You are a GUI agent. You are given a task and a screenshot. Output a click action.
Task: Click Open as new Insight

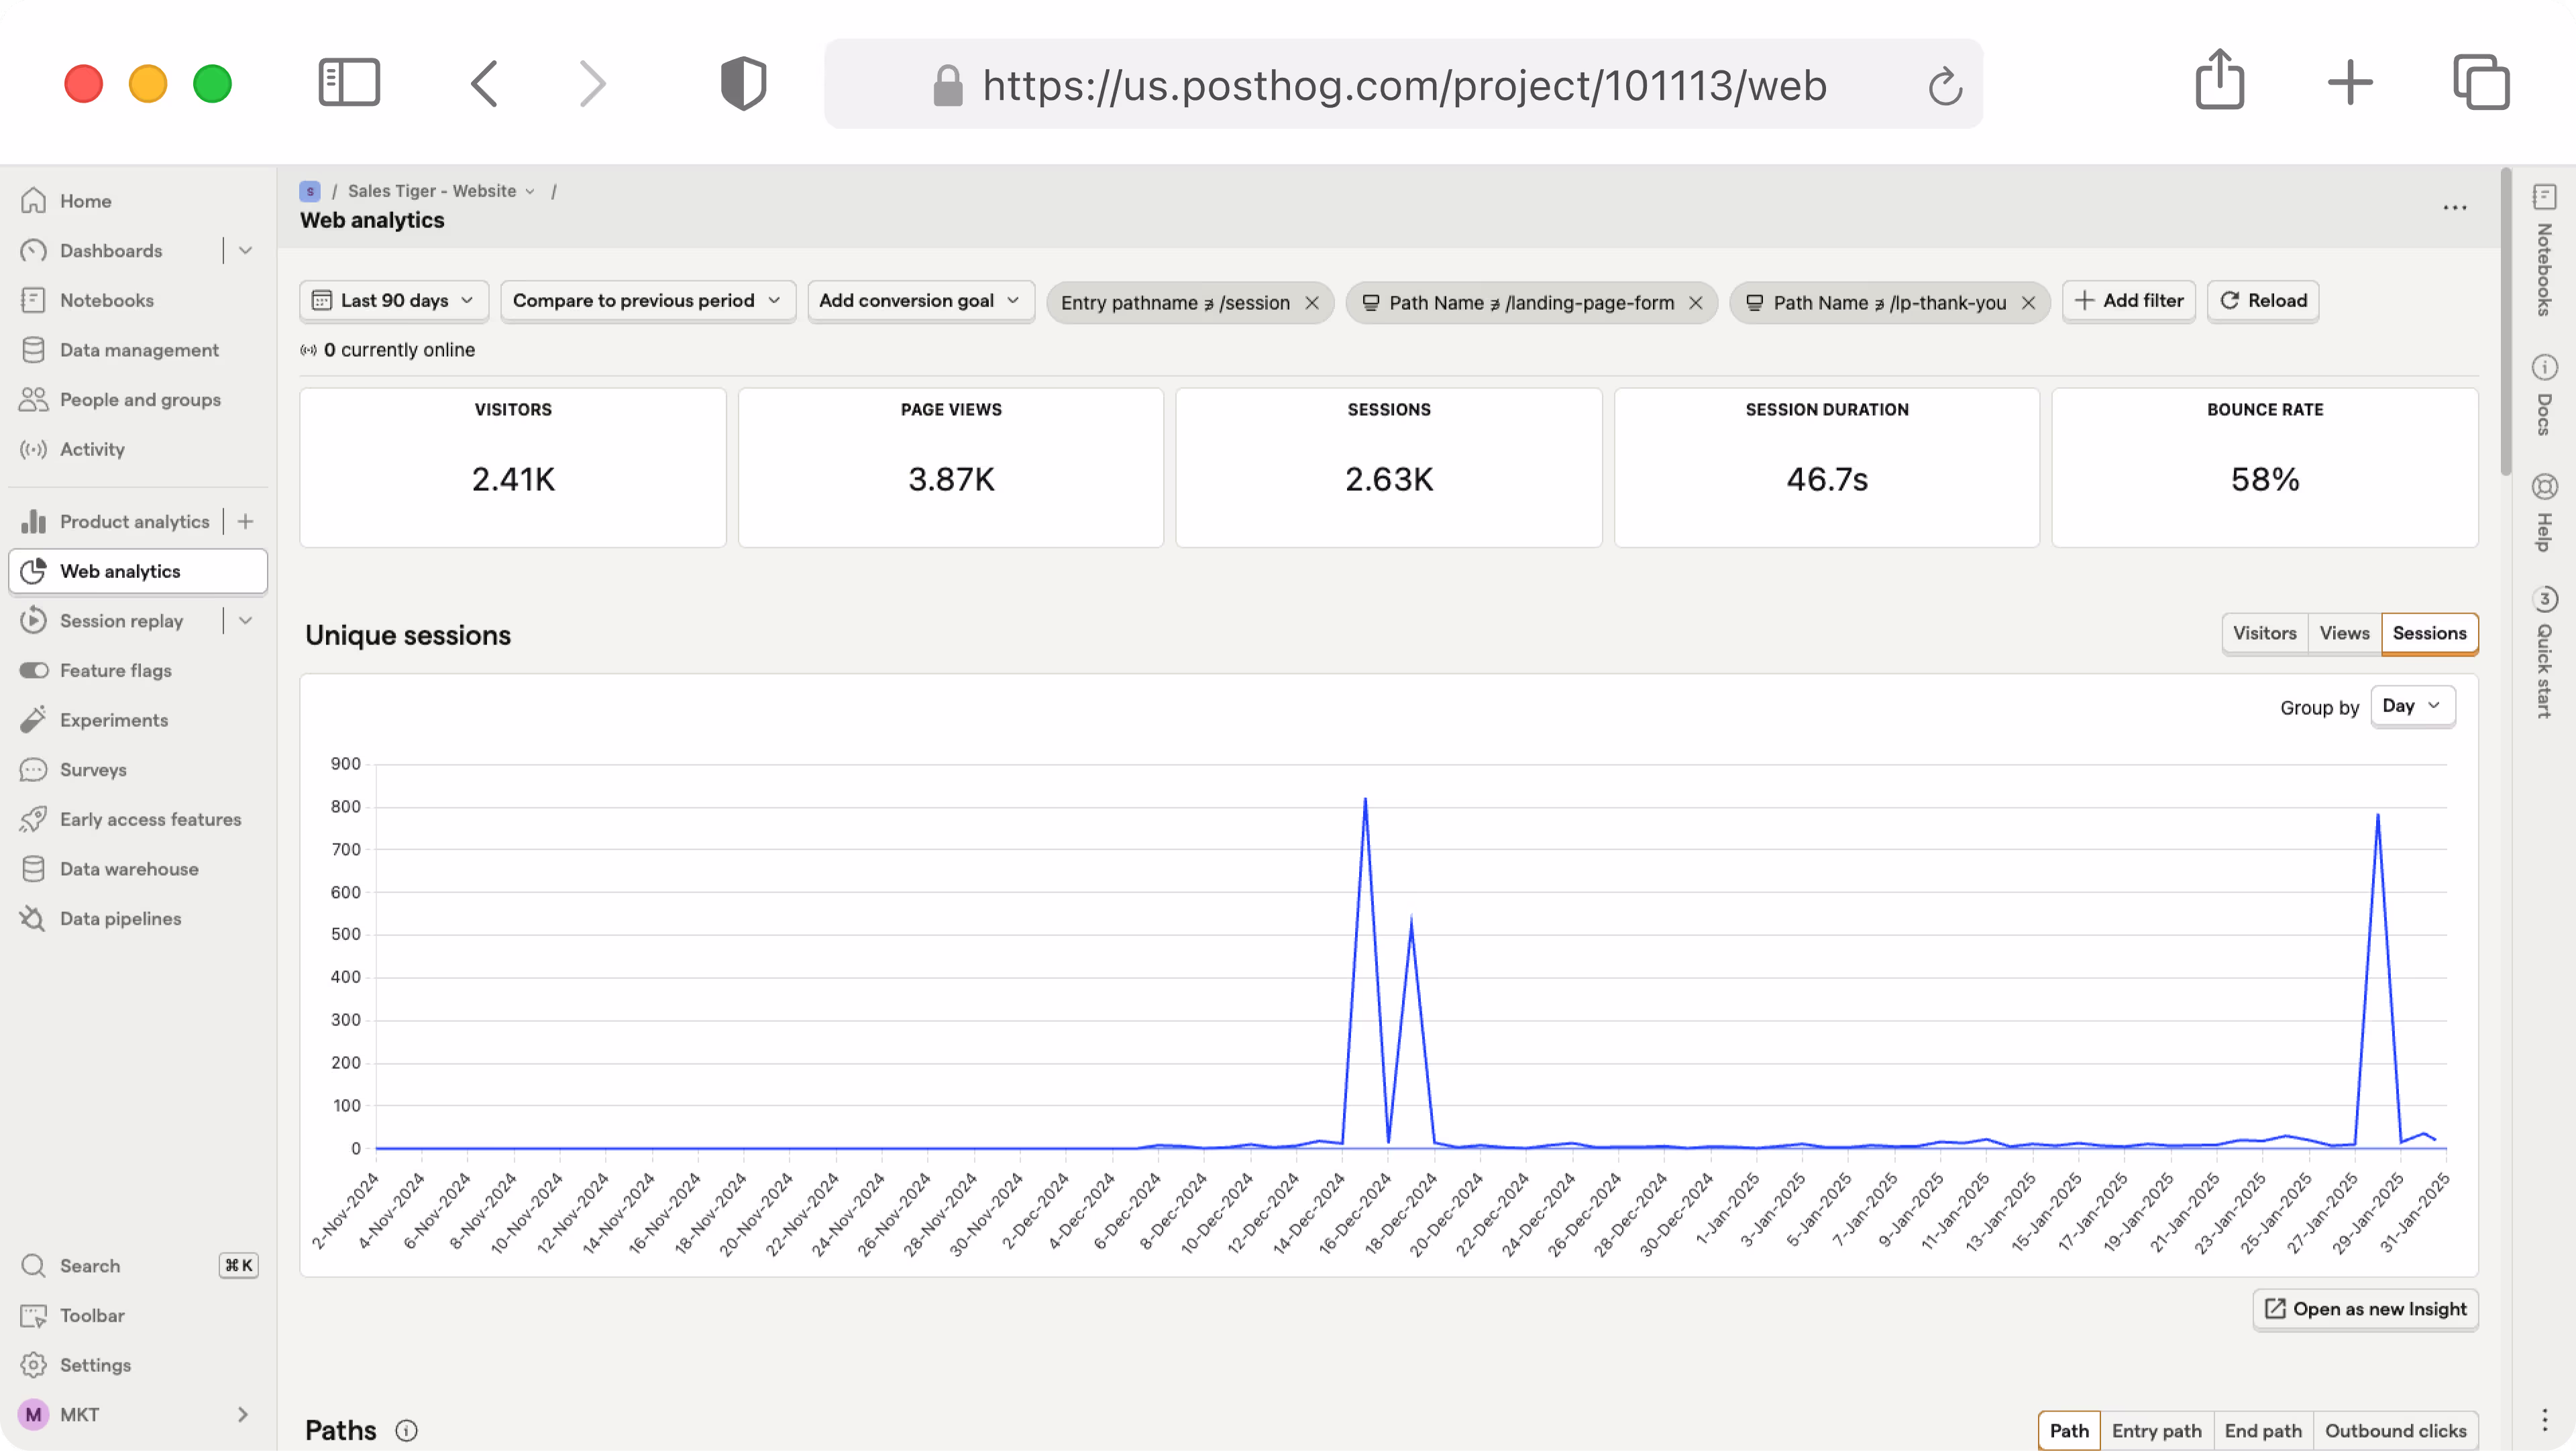coord(2365,1310)
